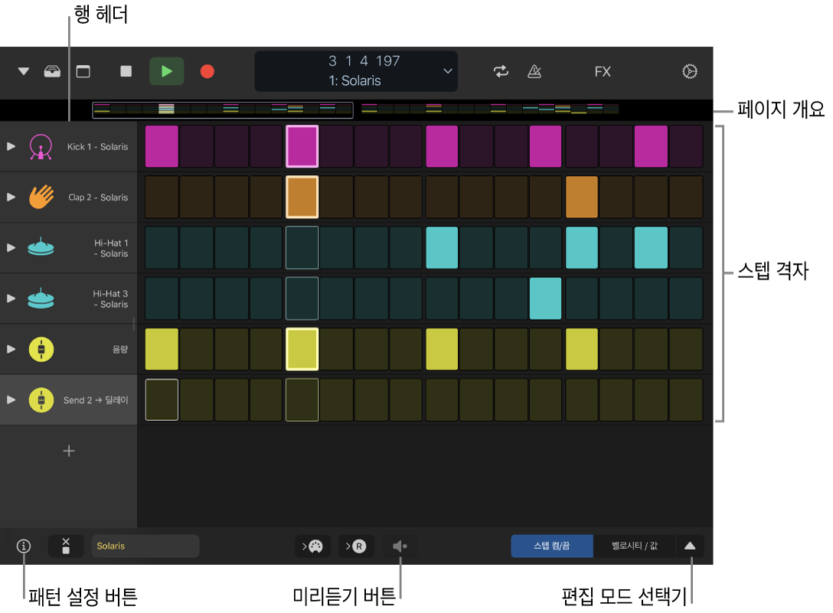Toggle the window view layout icon
The image size is (833, 613).
point(83,71)
